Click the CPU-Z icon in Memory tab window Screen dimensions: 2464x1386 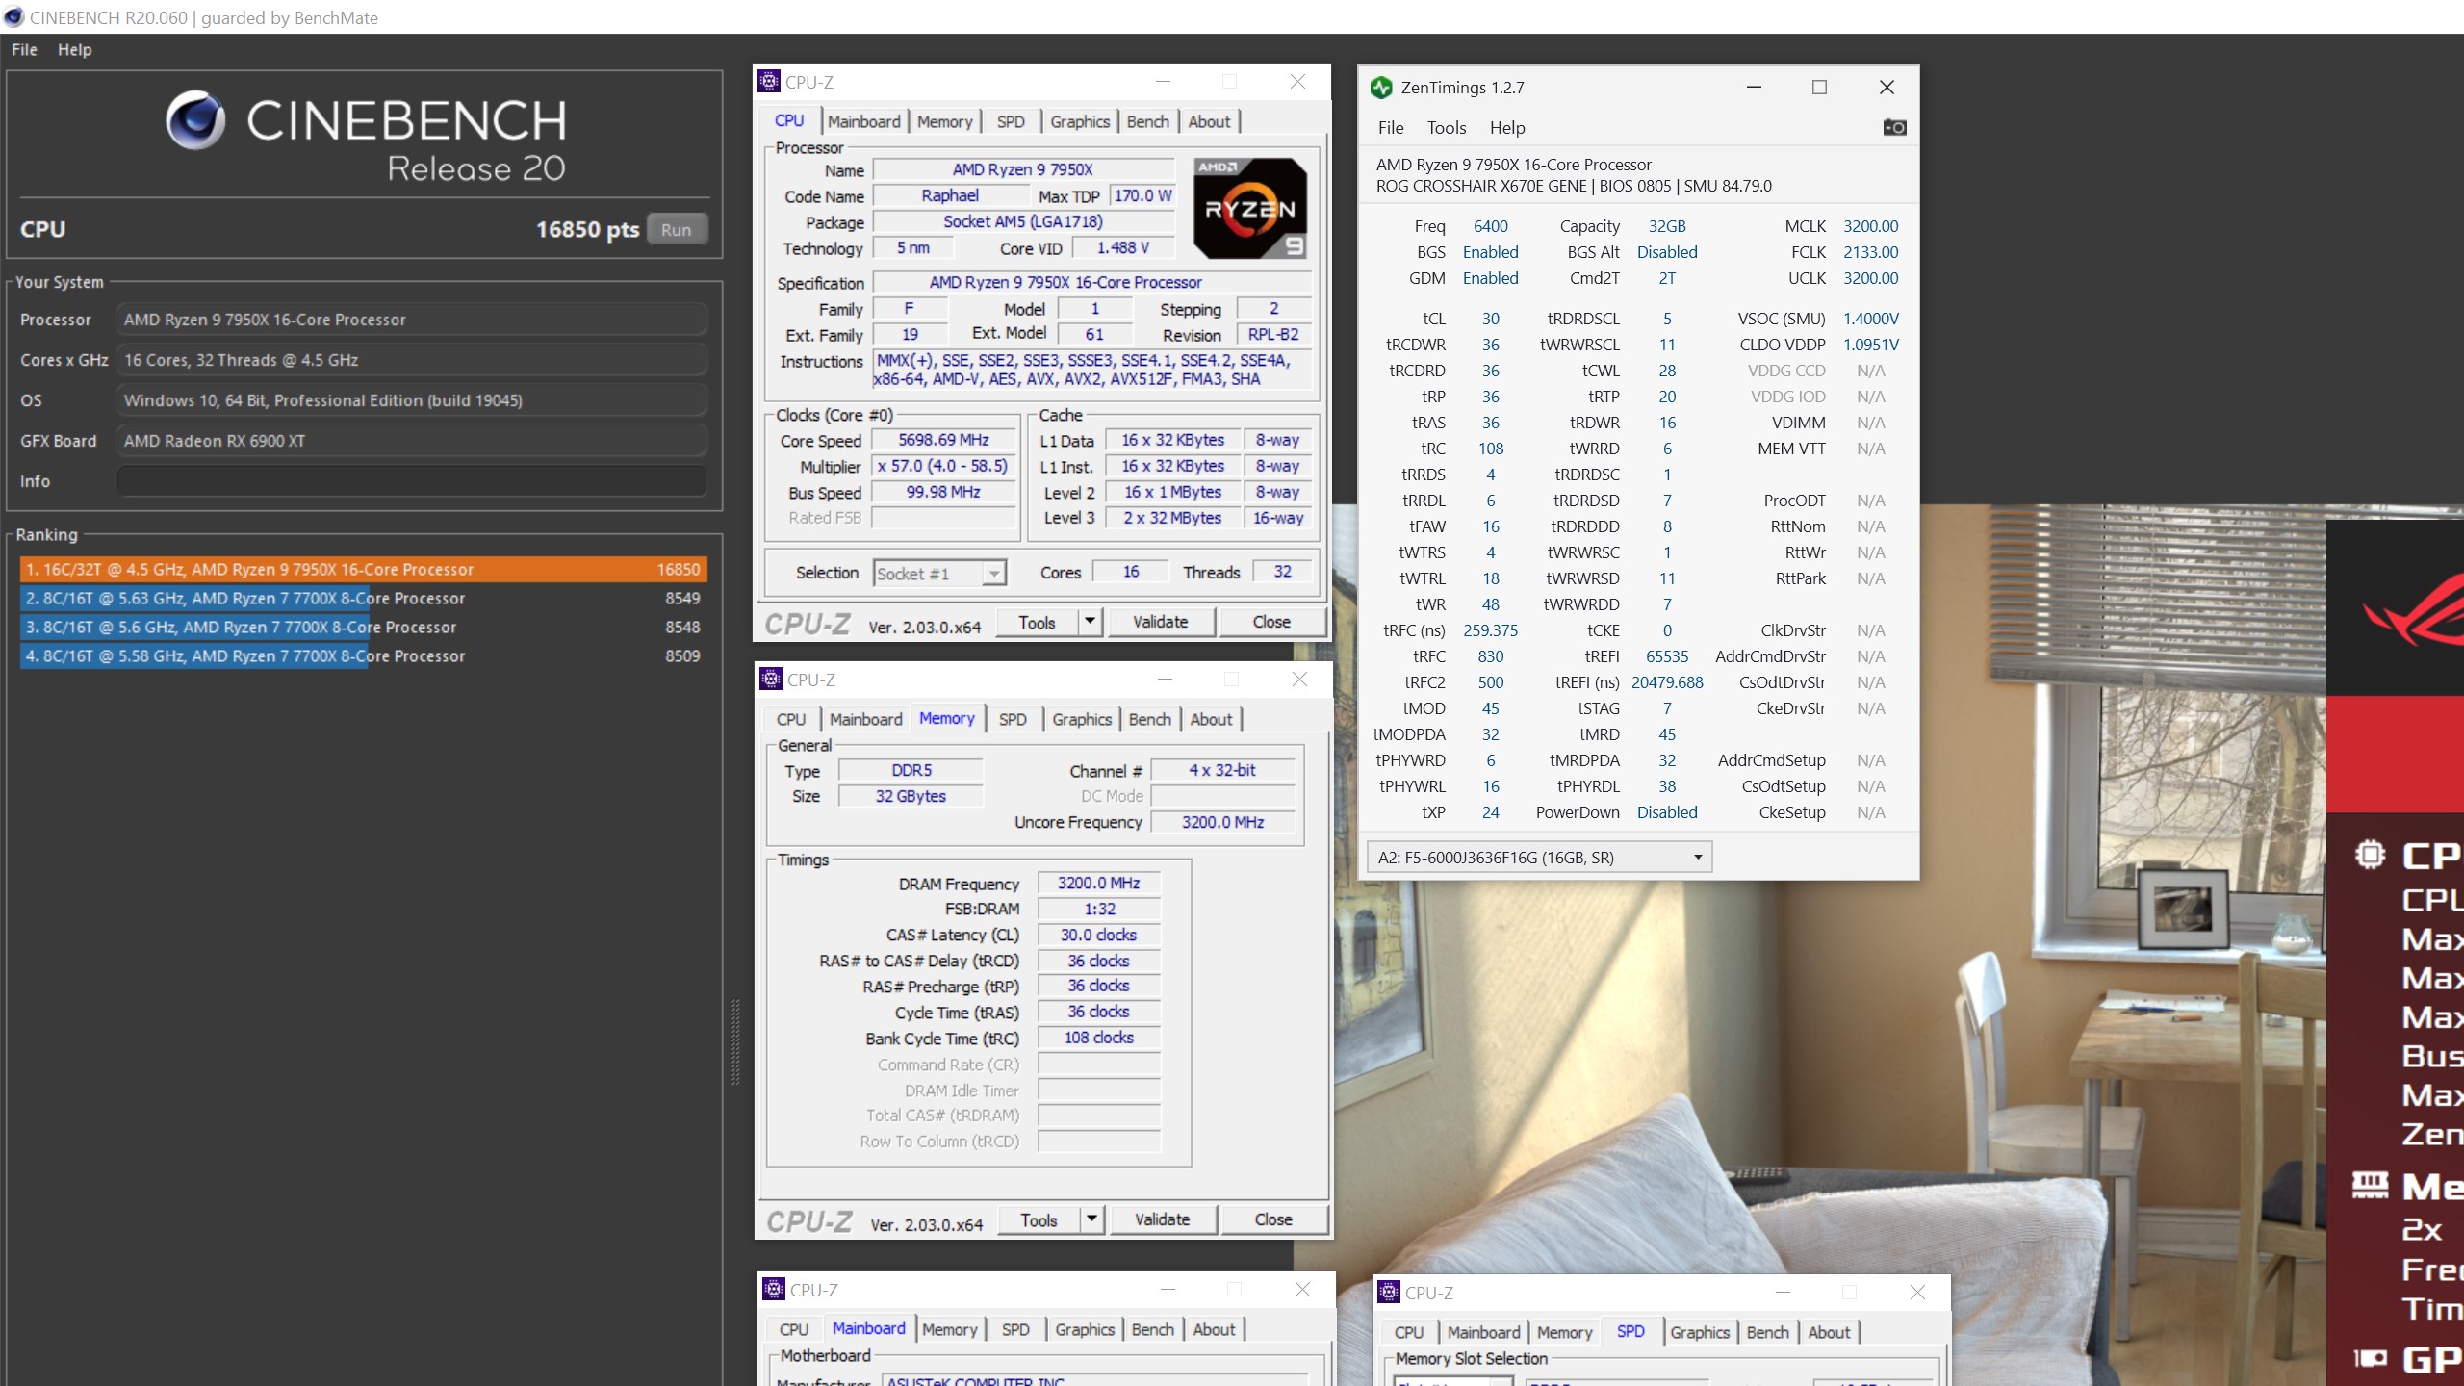click(x=771, y=680)
